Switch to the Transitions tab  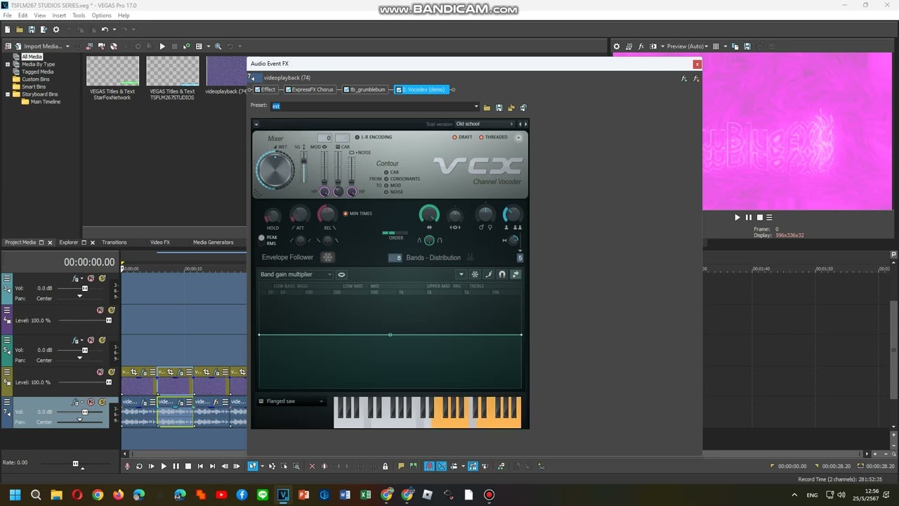point(114,242)
